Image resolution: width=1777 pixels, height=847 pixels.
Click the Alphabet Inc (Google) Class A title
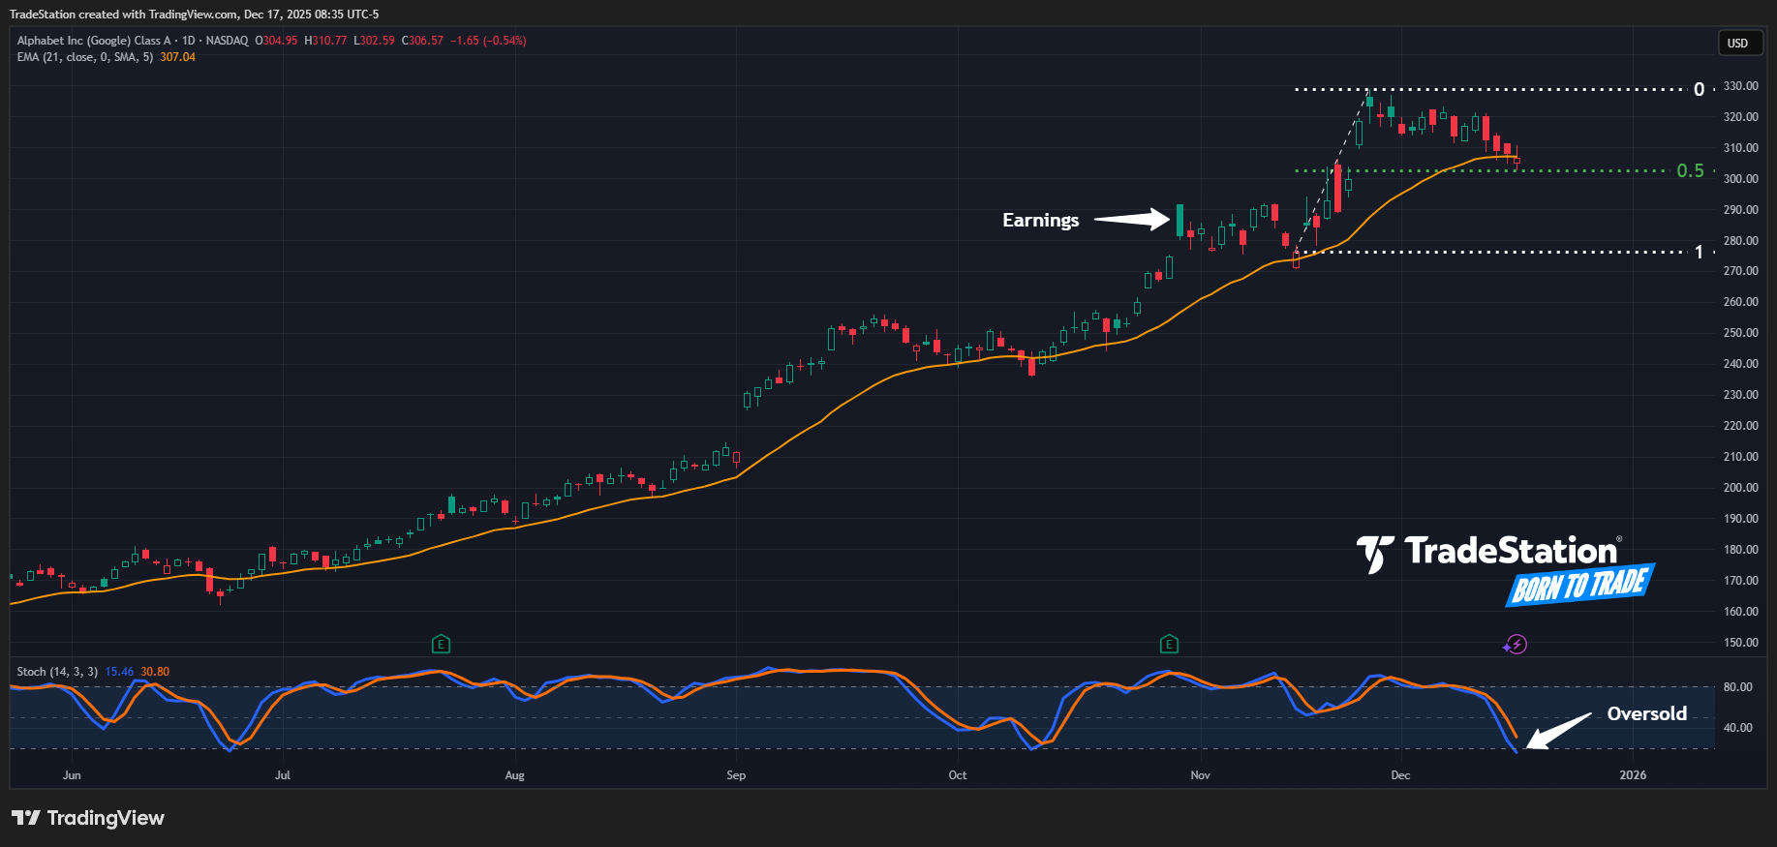point(94,41)
